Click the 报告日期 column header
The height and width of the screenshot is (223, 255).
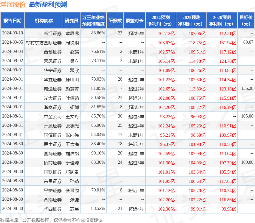pyautogui.click(x=12, y=21)
